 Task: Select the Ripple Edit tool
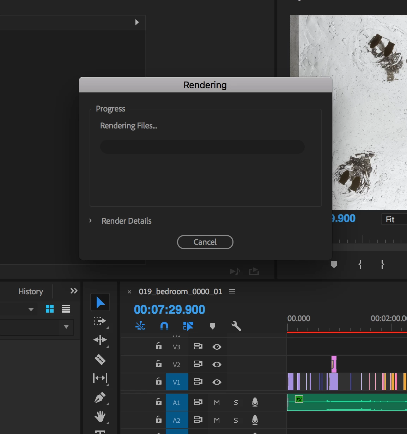click(x=100, y=340)
